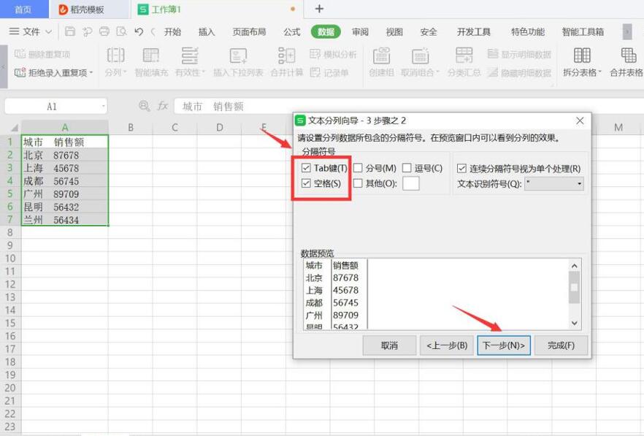Click the Select All corner triangle
The width and height of the screenshot is (644, 436).
coord(15,127)
